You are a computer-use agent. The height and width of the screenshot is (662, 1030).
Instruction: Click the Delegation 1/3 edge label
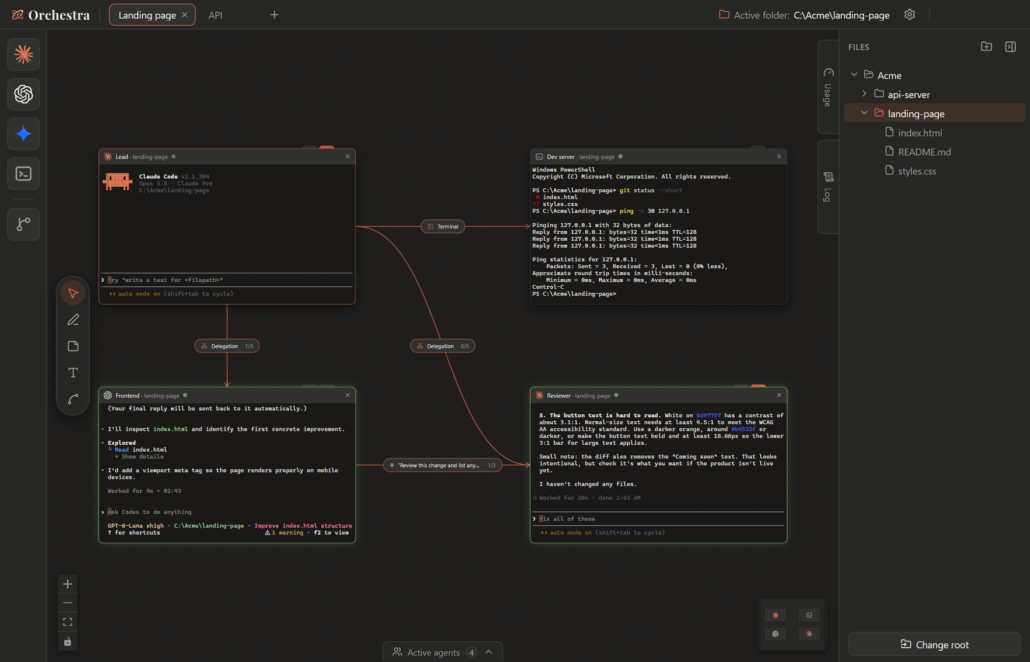(227, 346)
